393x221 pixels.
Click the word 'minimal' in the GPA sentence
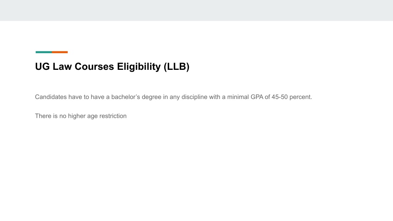click(x=238, y=97)
